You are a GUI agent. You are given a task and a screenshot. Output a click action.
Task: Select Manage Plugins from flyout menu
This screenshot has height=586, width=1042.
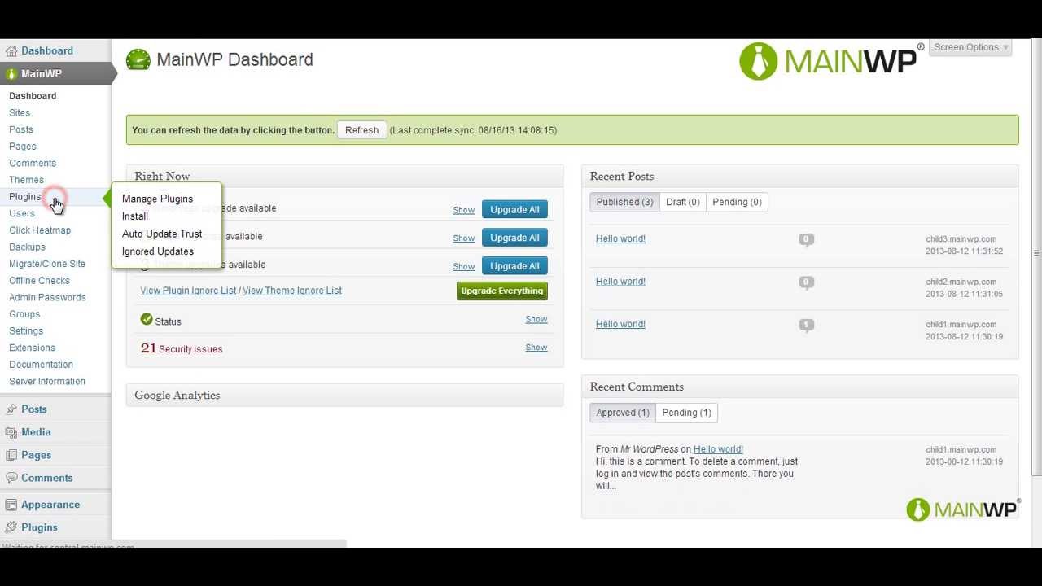tap(157, 199)
